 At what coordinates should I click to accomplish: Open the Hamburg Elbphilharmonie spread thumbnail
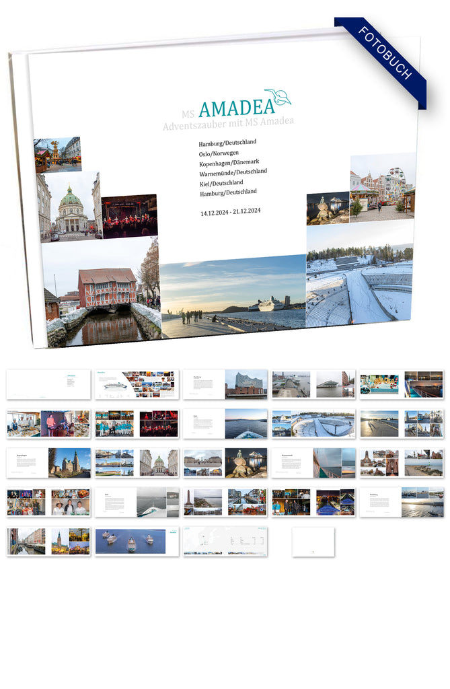[225, 384]
